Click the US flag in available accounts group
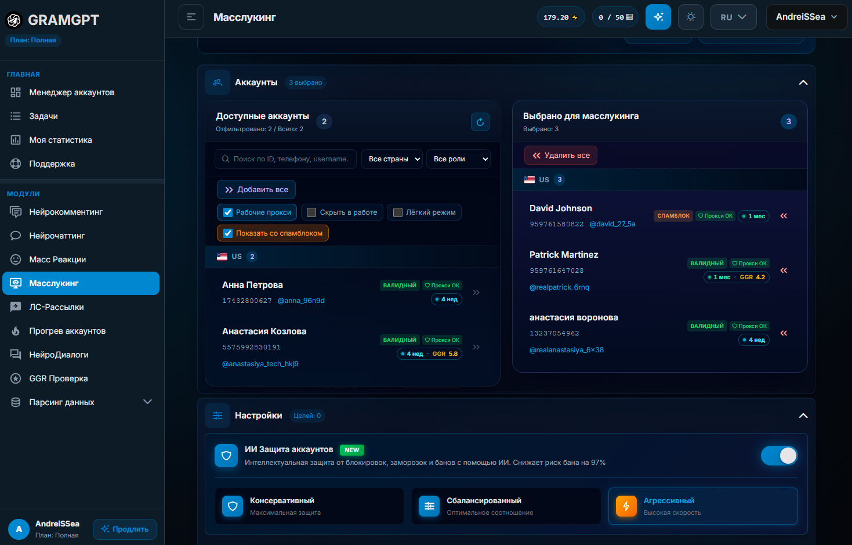The image size is (852, 545). [x=222, y=257]
